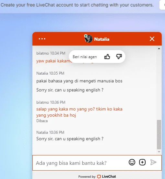Image resolution: width=165 pixels, height=179 pixels.
Task: Open the three-dots chat menu
Action: [x=42, y=39]
